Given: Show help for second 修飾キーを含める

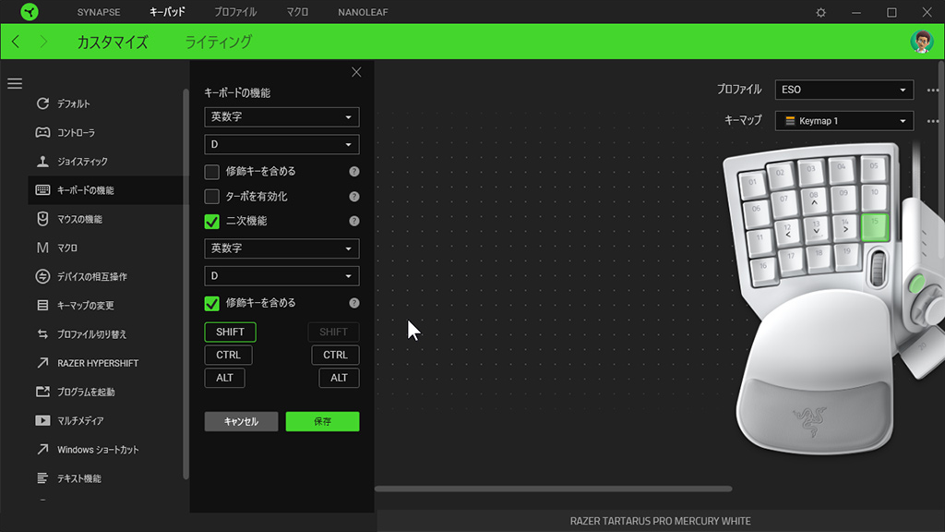Looking at the screenshot, I should (x=353, y=303).
